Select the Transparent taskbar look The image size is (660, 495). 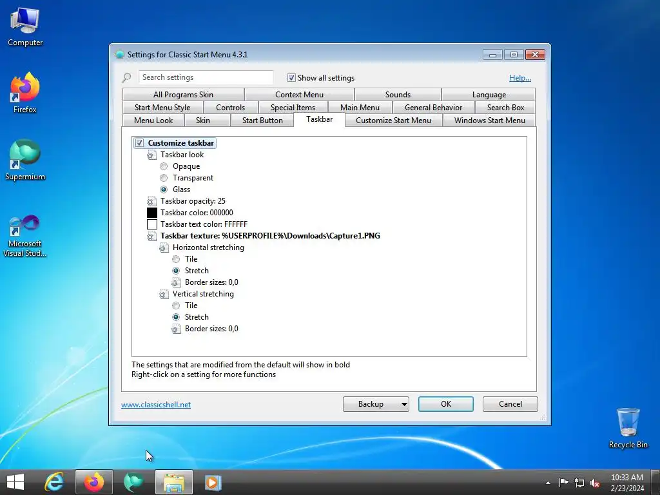(x=164, y=178)
